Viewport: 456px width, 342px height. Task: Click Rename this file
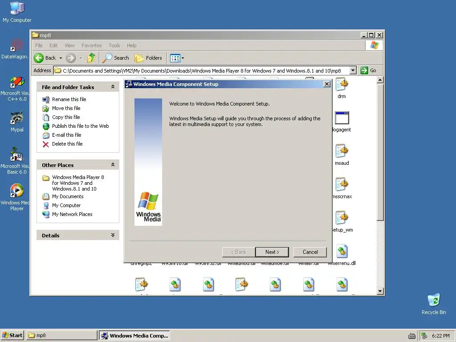click(69, 99)
